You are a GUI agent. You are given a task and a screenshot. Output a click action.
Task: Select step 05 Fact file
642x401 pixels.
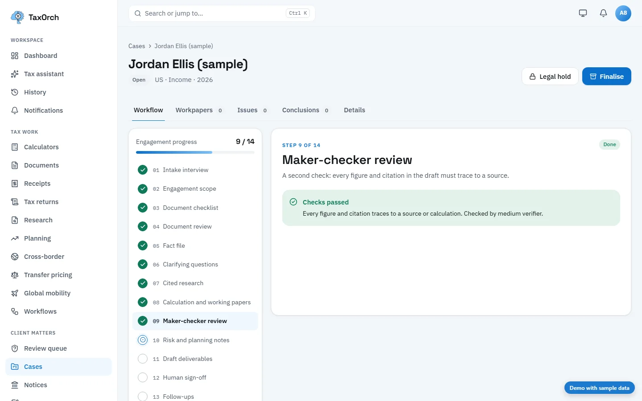195,246
